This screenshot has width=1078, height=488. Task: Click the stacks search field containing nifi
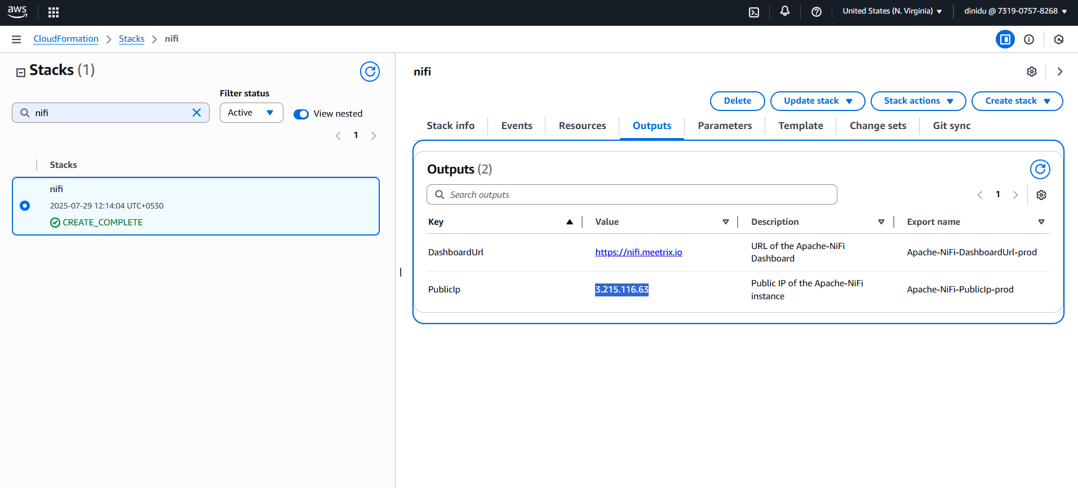coord(110,113)
